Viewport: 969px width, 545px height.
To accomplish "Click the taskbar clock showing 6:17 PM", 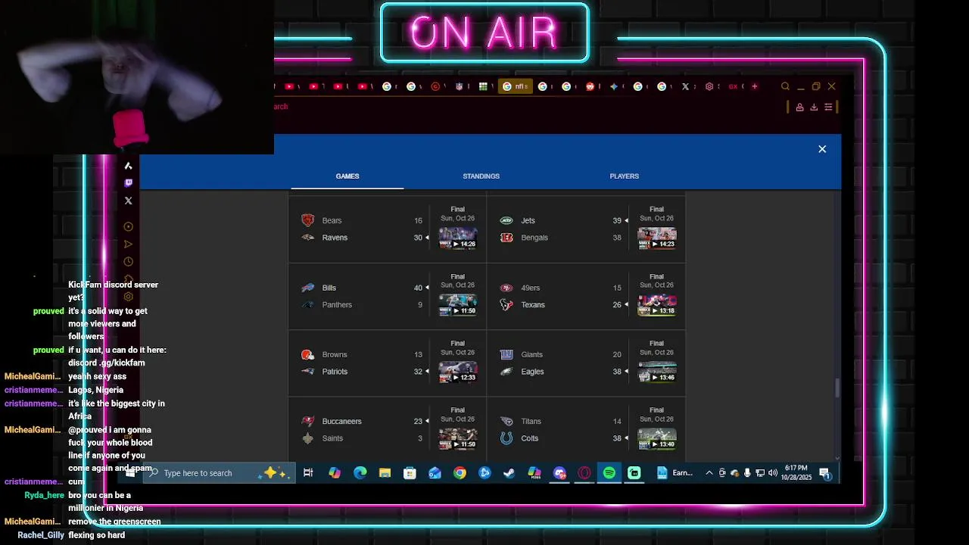I will [x=796, y=473].
